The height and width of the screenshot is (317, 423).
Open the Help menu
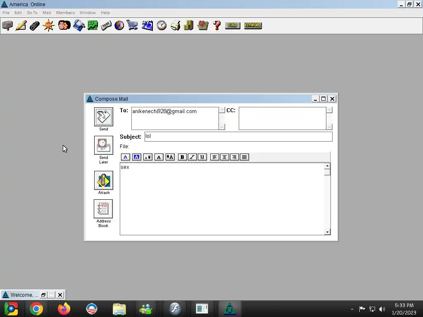(105, 13)
